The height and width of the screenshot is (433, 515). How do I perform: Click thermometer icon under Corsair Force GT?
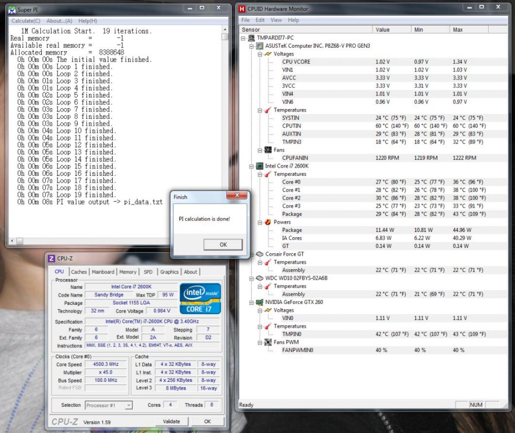[268, 262]
